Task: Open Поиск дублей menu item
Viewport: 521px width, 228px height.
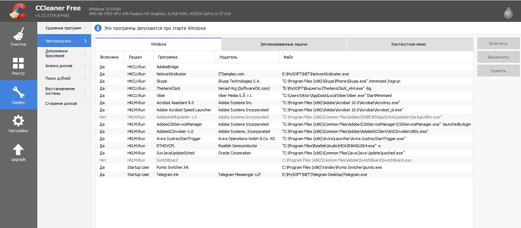Action: [58, 78]
